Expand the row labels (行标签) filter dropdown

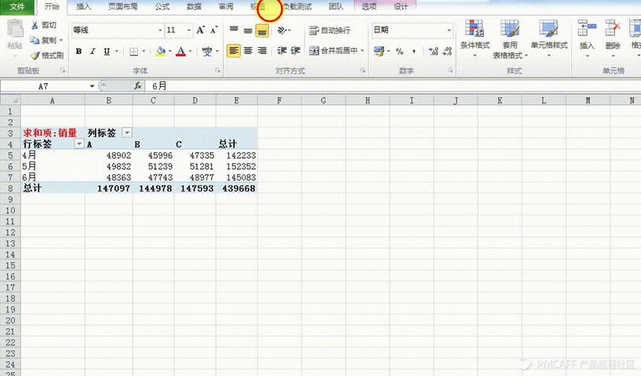[79, 143]
